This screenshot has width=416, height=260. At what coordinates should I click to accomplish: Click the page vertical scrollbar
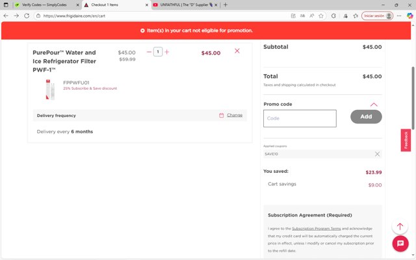click(413, 98)
